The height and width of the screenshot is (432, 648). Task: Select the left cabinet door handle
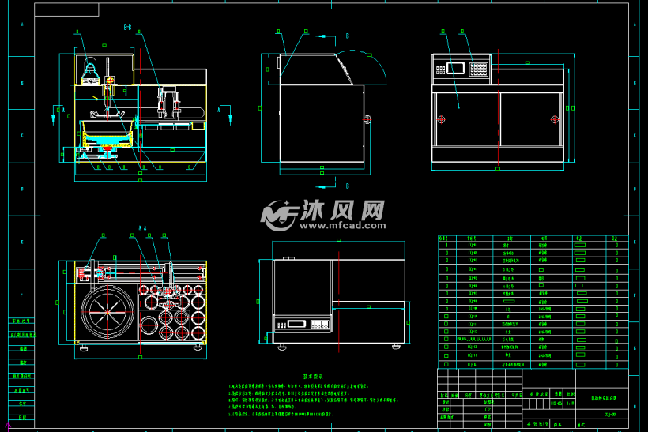(x=442, y=119)
